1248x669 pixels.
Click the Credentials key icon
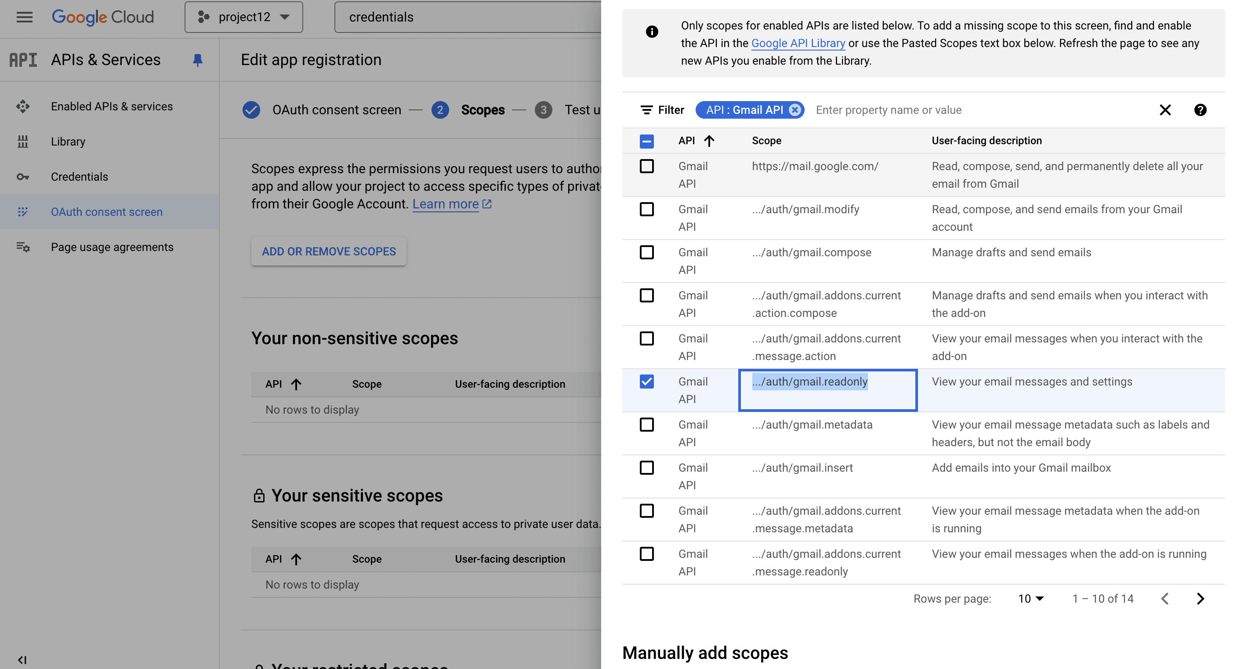pos(23,177)
